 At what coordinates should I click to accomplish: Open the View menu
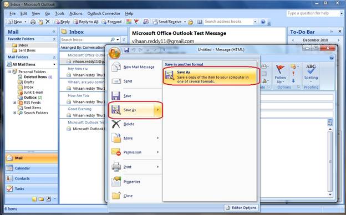[x=35, y=13]
